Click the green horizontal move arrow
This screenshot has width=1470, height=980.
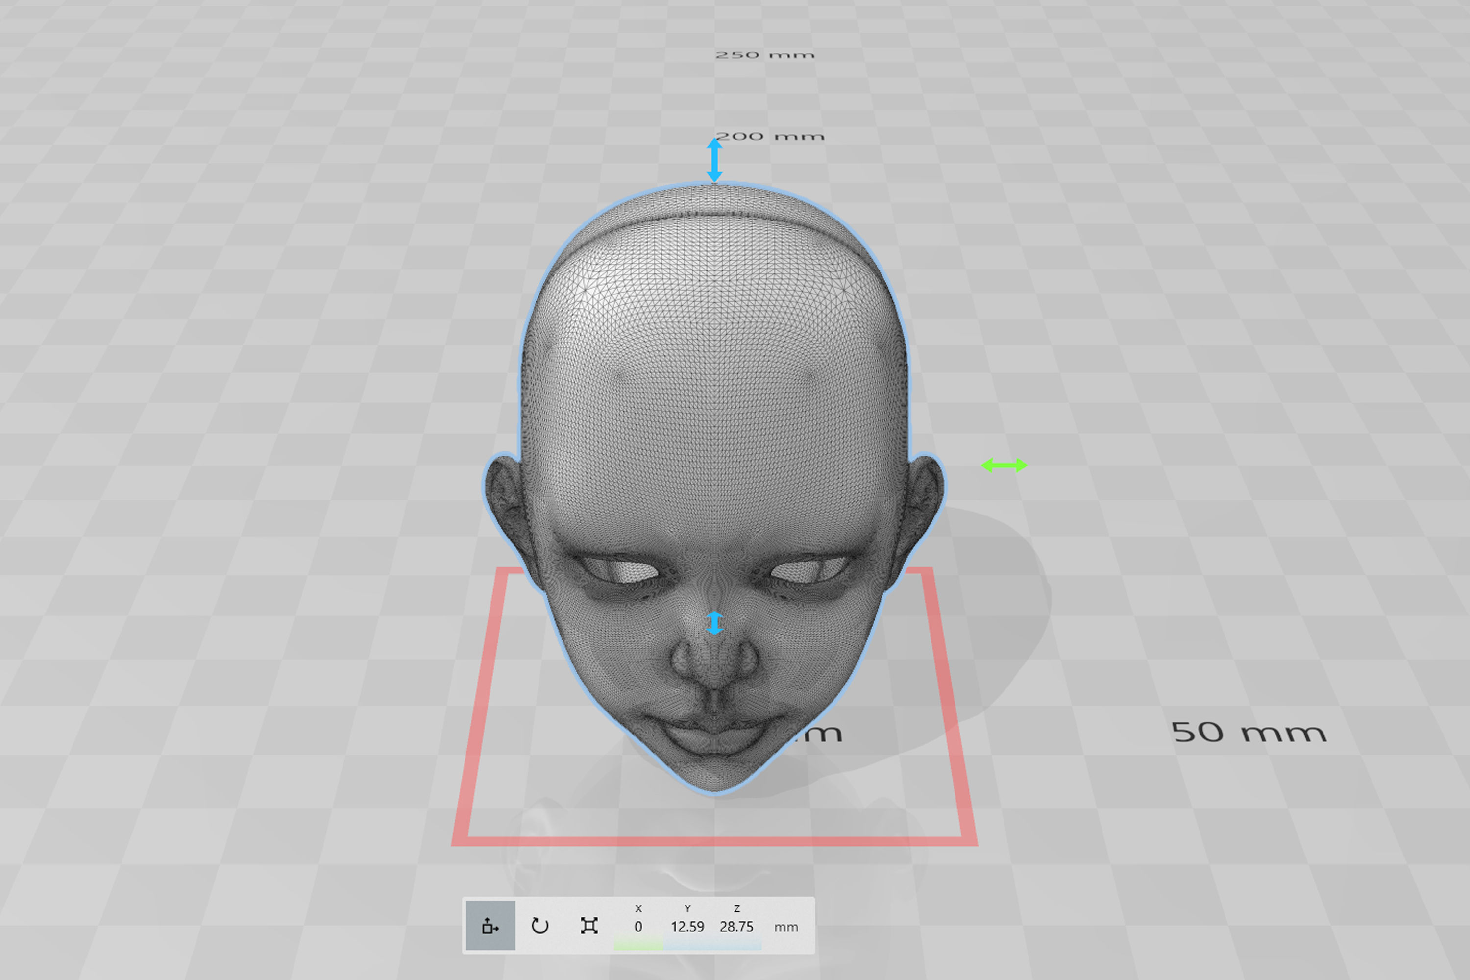(x=1004, y=465)
